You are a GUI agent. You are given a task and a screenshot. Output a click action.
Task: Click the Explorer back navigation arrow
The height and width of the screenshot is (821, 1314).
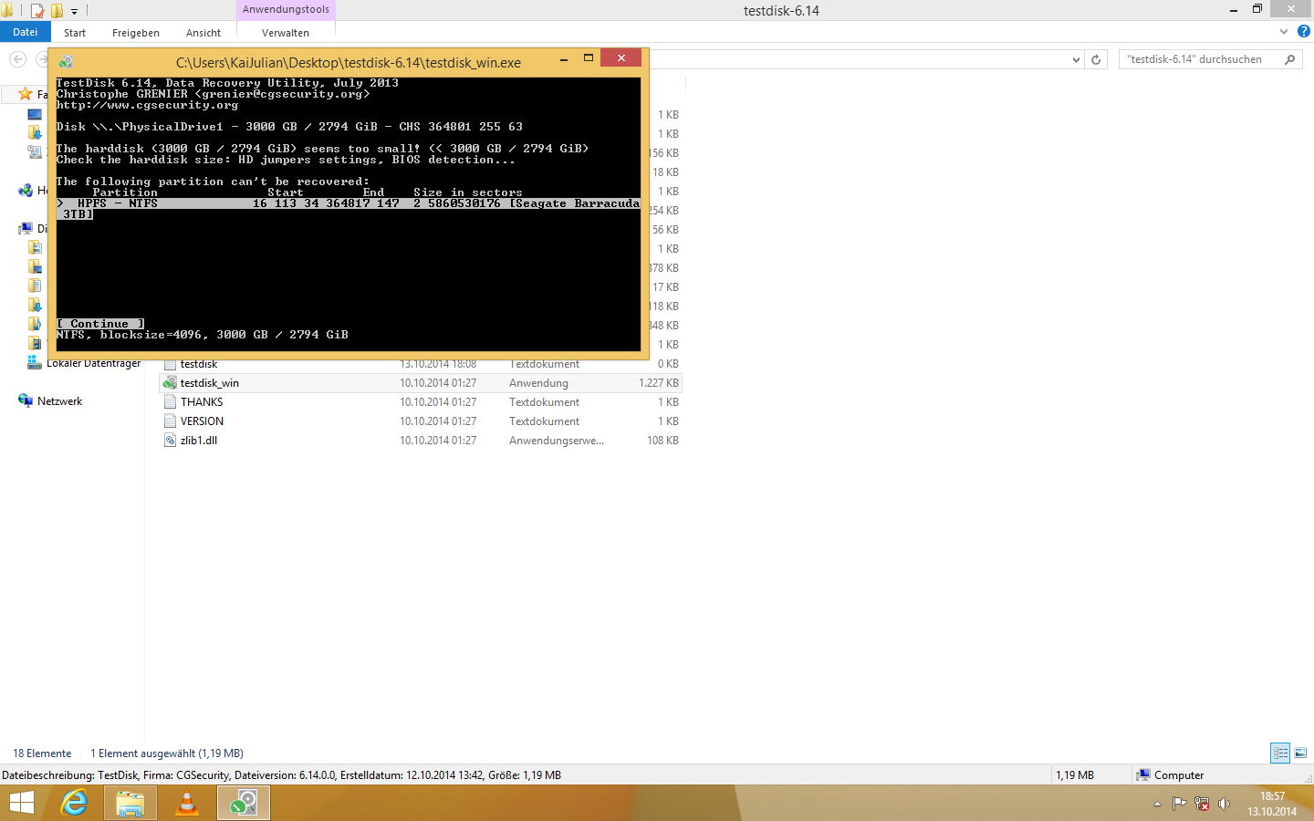coord(17,59)
